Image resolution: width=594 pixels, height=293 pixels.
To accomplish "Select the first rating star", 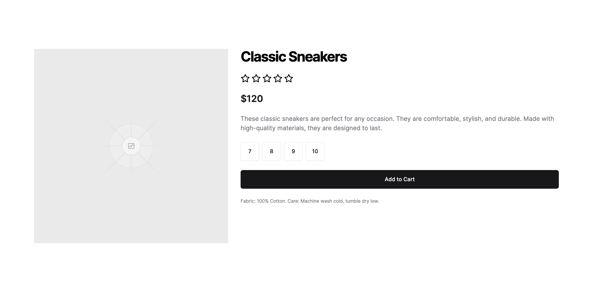I will click(x=245, y=78).
